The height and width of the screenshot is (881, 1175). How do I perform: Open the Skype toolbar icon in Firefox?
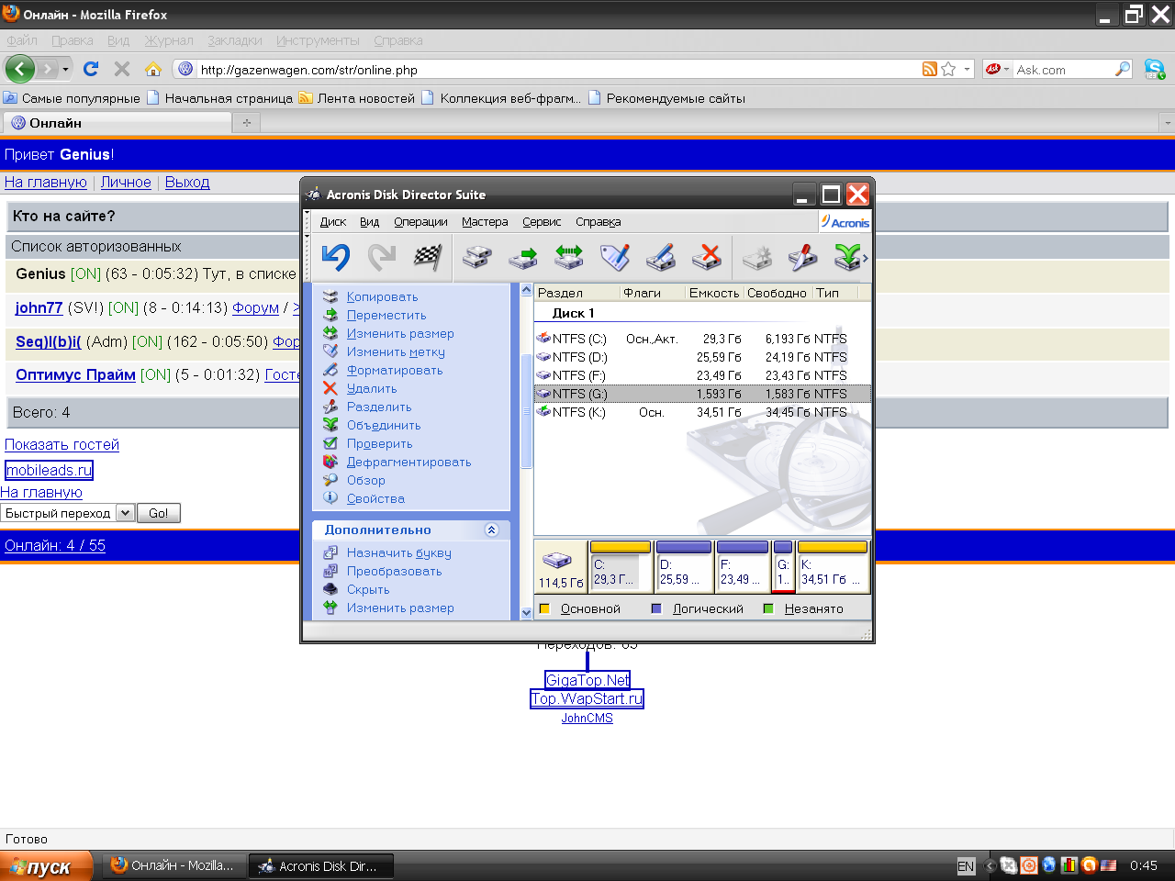pyautogui.click(x=1155, y=69)
